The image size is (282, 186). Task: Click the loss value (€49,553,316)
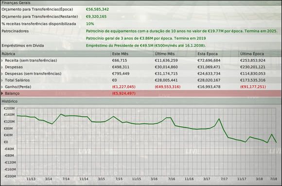point(167,87)
